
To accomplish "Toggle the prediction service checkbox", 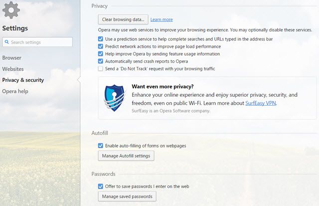I will [x=101, y=39].
